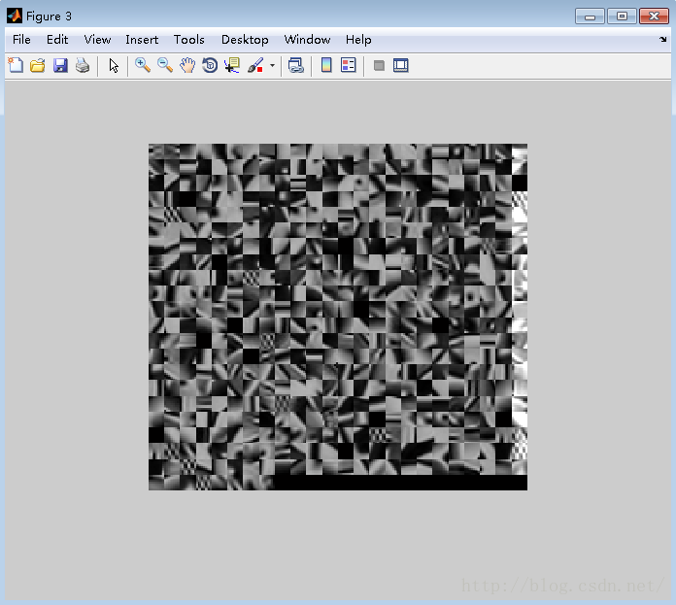
Task: Select the Edit Plot arrow tool
Action: click(114, 65)
